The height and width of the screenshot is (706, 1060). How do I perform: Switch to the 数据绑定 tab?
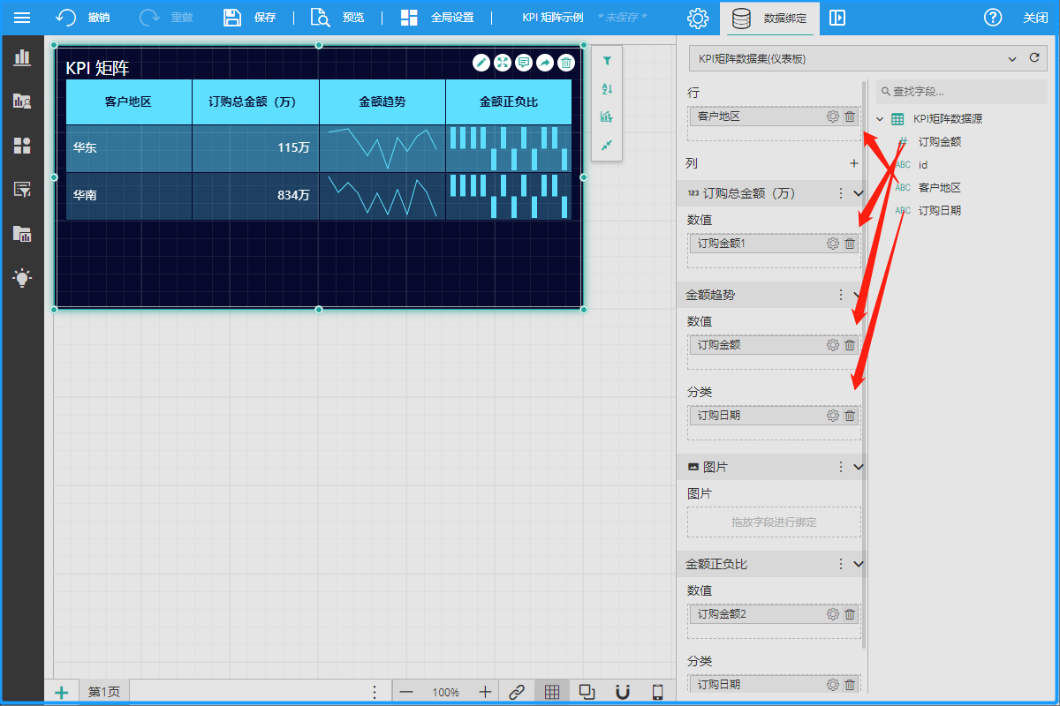(769, 18)
